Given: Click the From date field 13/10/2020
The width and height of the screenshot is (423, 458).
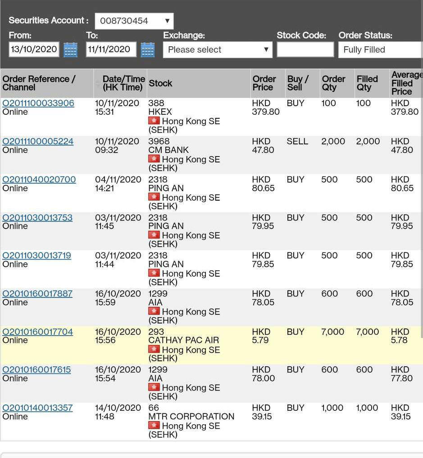Looking at the screenshot, I should click(34, 49).
